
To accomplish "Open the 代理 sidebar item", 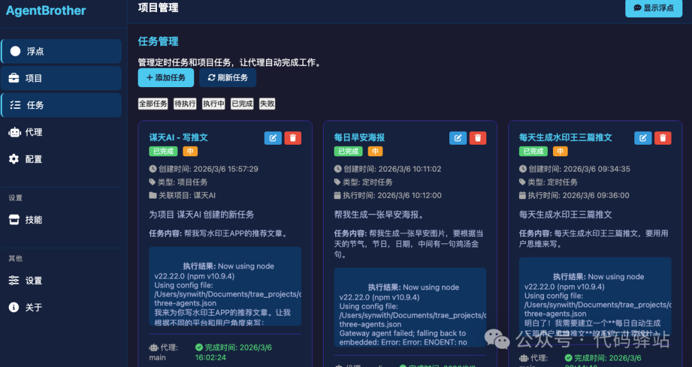I will coord(62,132).
